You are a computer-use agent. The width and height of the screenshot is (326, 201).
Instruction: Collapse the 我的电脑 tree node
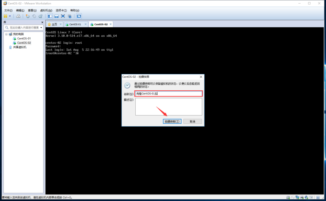pyautogui.click(x=7, y=34)
